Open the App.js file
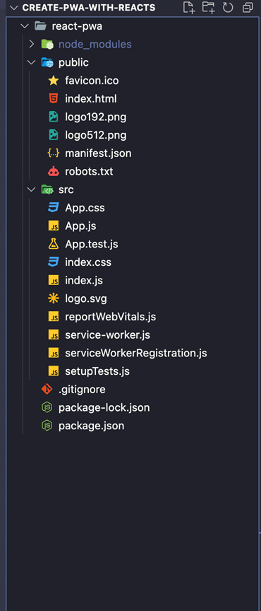This screenshot has width=261, height=611. click(x=80, y=226)
